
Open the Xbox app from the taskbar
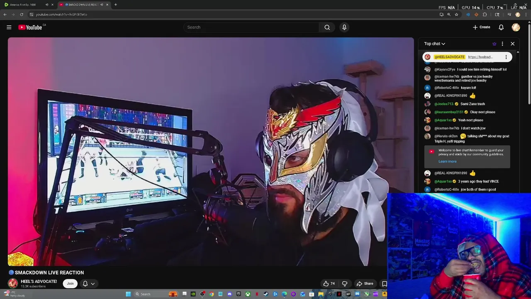pyautogui.click(x=248, y=294)
